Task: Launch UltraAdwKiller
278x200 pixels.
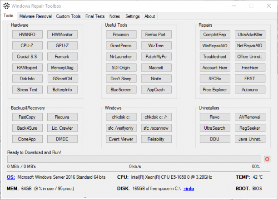Action: (x=250, y=34)
